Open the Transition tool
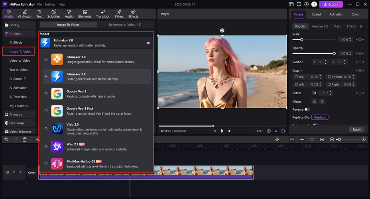The width and height of the screenshot is (370, 199). [x=103, y=14]
